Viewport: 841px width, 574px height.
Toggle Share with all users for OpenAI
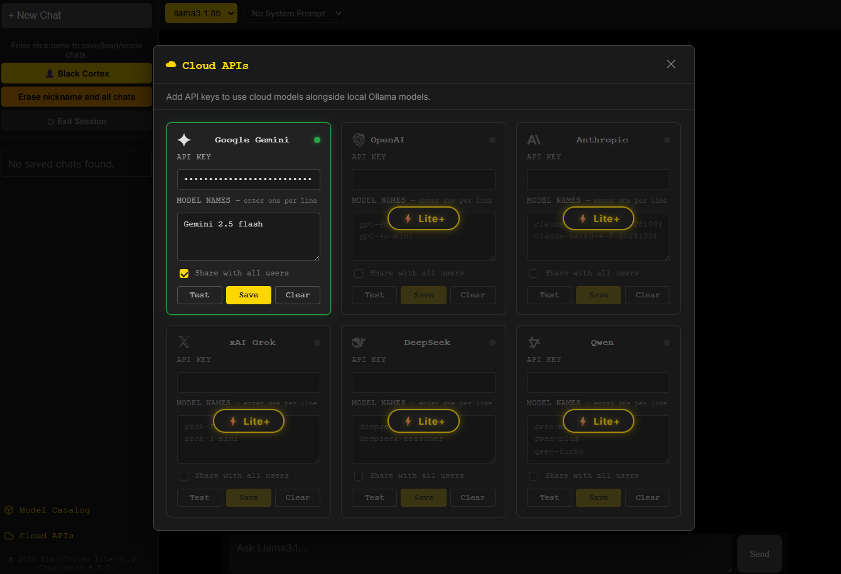(x=359, y=274)
